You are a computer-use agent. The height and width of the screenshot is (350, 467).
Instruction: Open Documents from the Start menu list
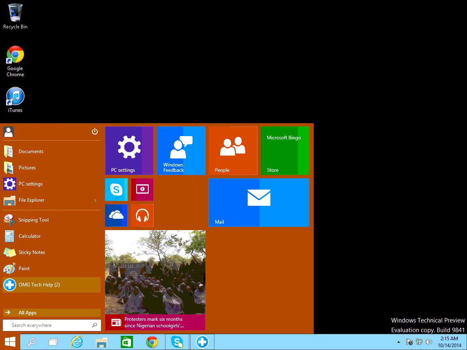point(51,152)
